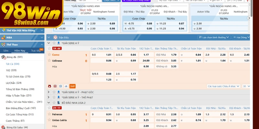Viewport: 259px width, 129px height.
Task: Click the soccer ball icon beside Bóng đá
Action: (4, 57)
